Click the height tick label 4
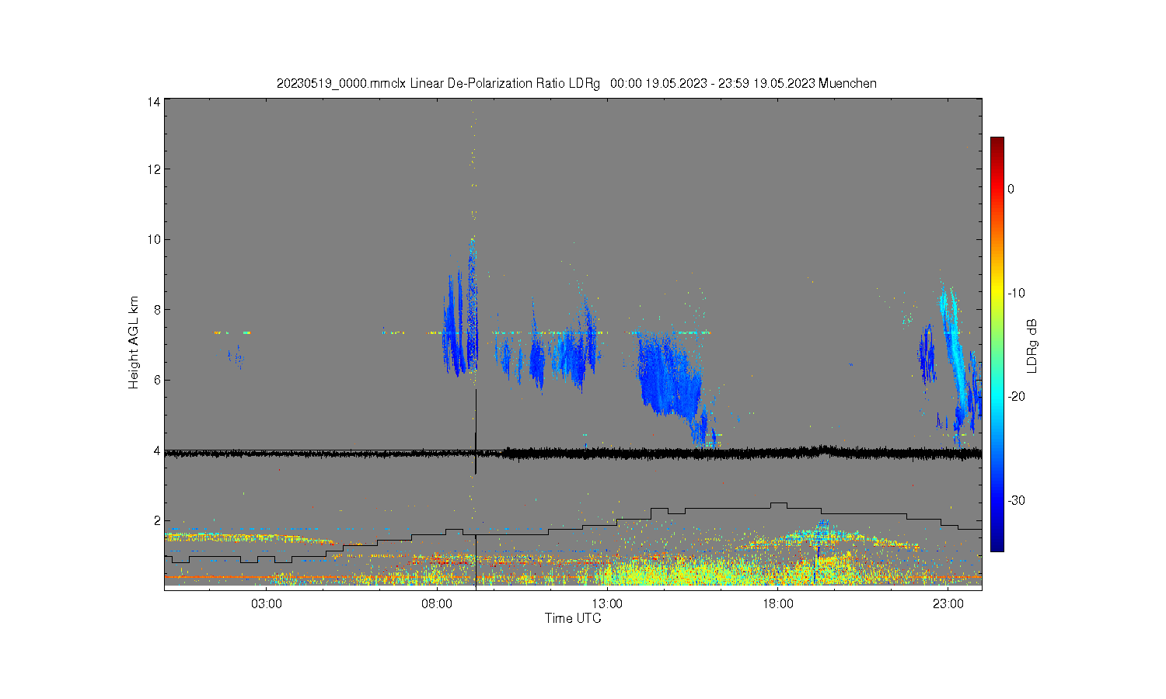The height and width of the screenshot is (699, 1166). (x=157, y=450)
